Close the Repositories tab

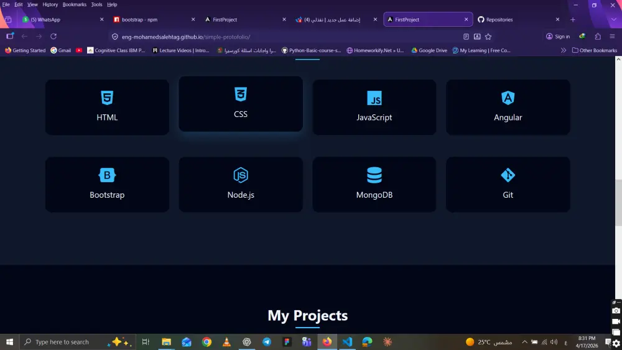[557, 19]
